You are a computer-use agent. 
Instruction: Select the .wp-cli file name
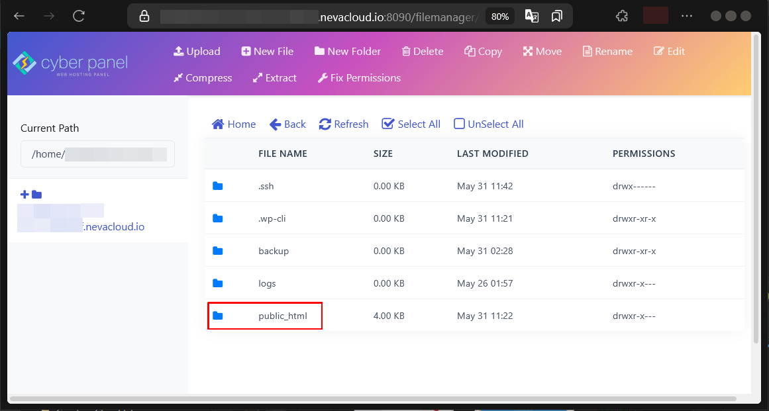(272, 218)
